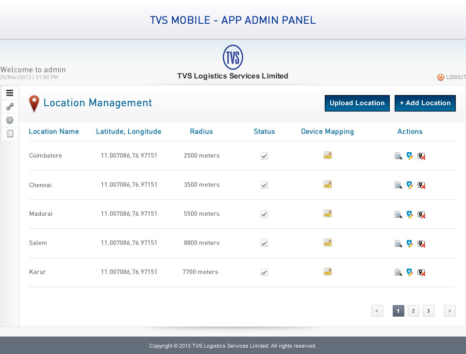Edit the Madurai location
Image resolution: width=466 pixels, height=354 pixels.
[410, 214]
